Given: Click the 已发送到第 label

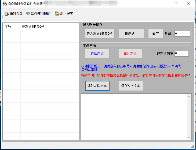Looking at the screenshot, I should [x=165, y=54].
